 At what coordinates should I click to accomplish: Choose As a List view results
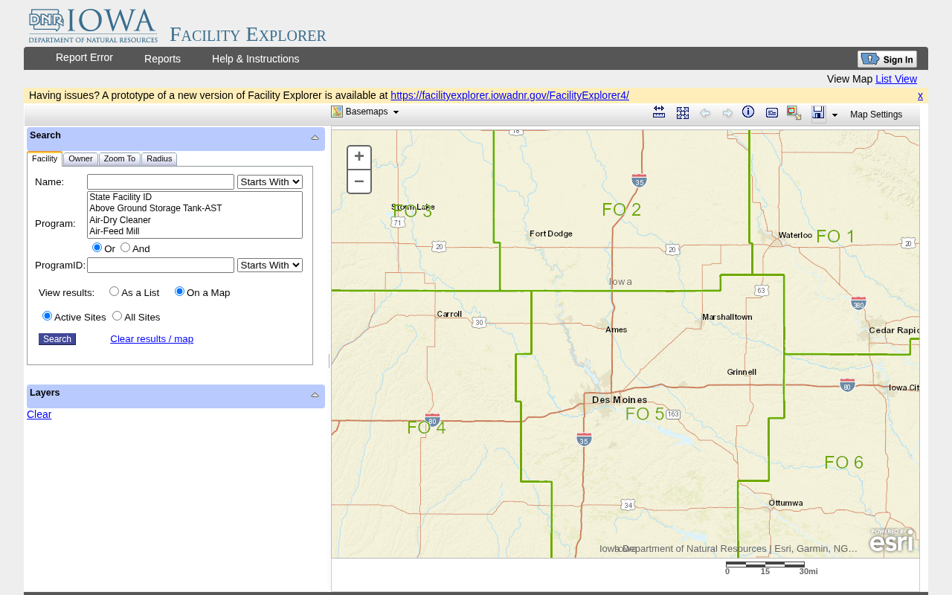[114, 292]
